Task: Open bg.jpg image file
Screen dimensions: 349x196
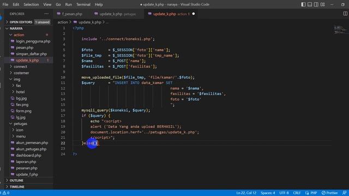Action: [21, 98]
